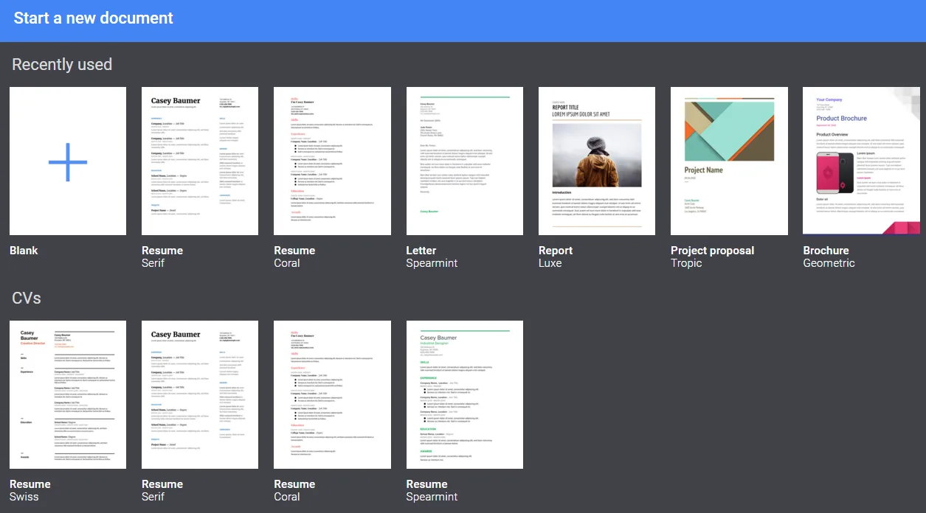926x513 pixels.
Task: Open the Project proposal Tropic template thumbnail
Action: coord(729,161)
